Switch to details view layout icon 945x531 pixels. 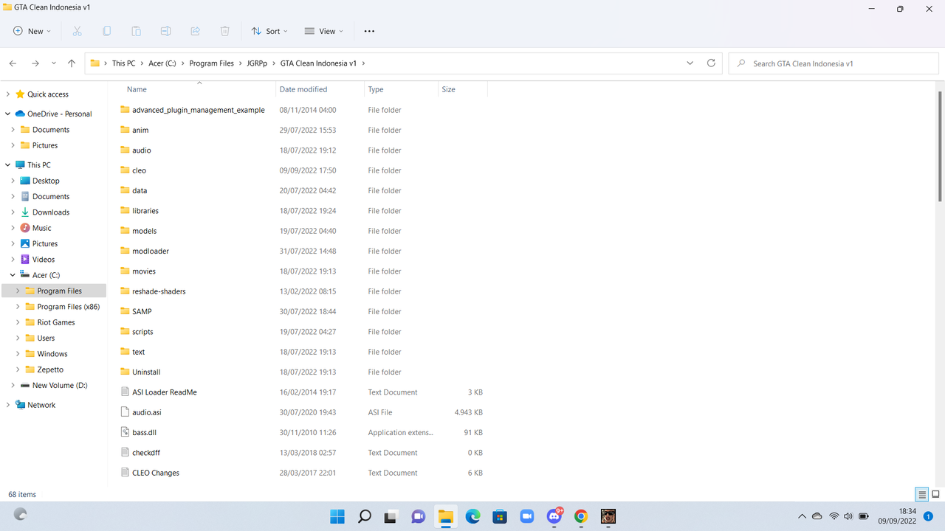click(921, 494)
